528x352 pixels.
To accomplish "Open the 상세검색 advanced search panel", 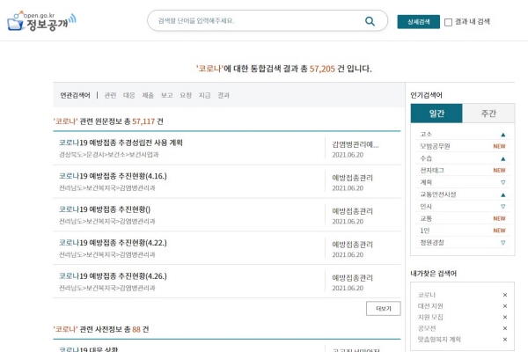I will 419,22.
